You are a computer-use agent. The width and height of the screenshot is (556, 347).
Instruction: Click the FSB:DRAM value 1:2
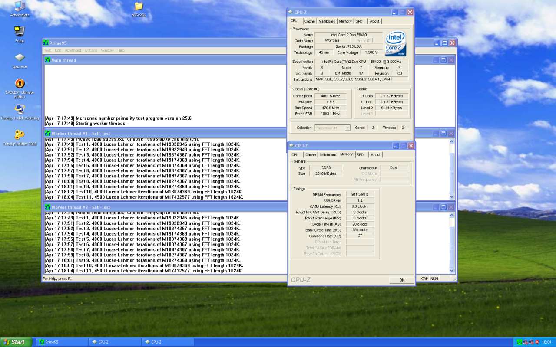click(360, 201)
